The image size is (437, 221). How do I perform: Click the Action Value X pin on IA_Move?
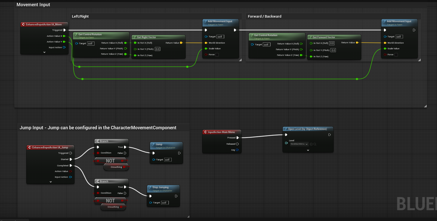click(x=64, y=36)
